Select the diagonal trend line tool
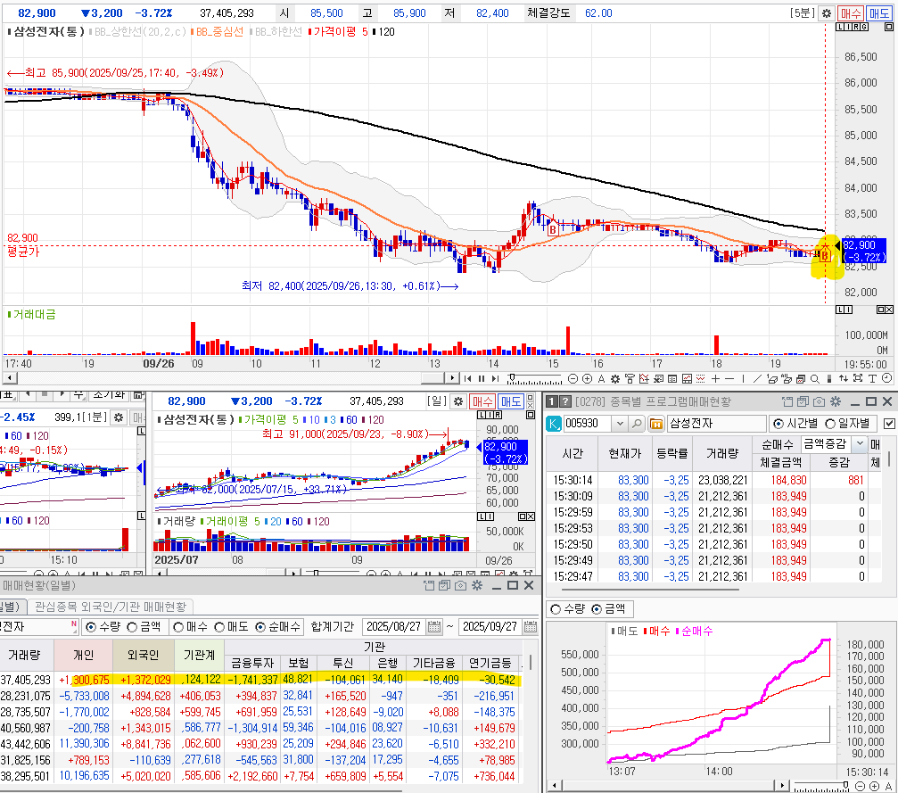The image size is (898, 793). click(x=757, y=379)
